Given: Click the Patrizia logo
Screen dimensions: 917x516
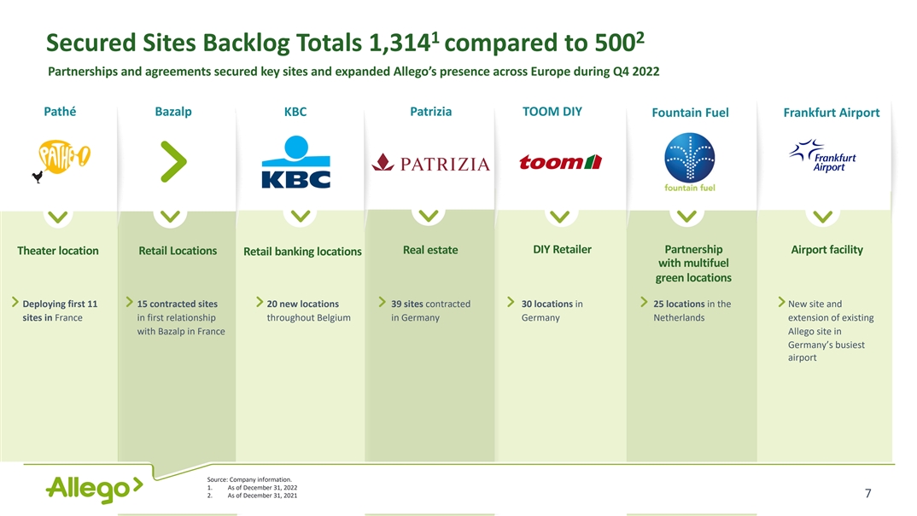Looking at the screenshot, I should 430,163.
